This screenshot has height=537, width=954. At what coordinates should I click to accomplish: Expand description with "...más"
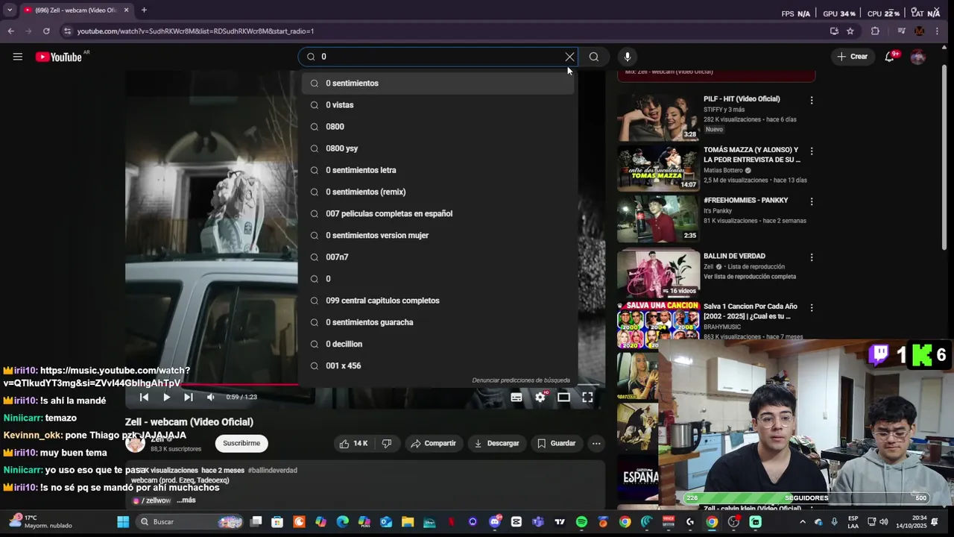[186, 500]
